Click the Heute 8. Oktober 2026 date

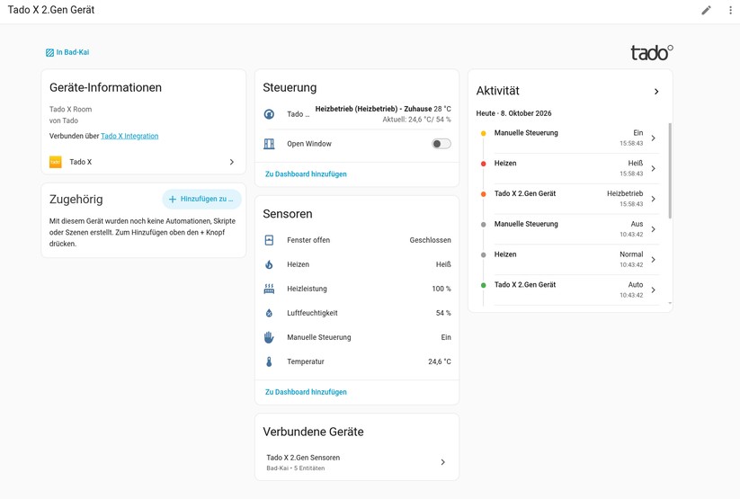click(x=513, y=113)
